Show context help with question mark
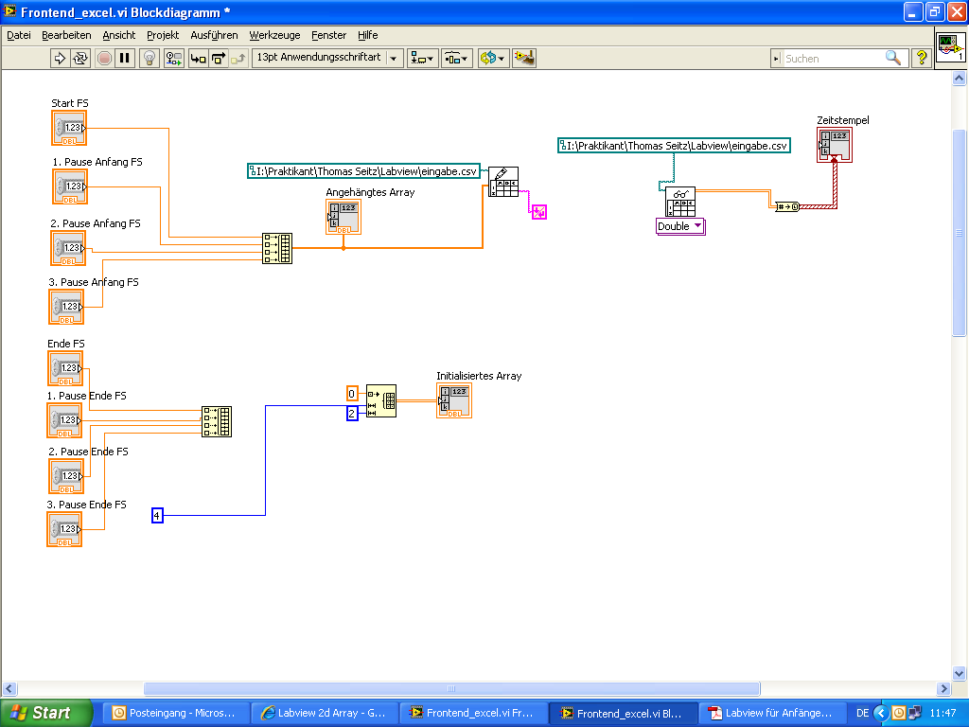This screenshot has width=969, height=727. [922, 58]
